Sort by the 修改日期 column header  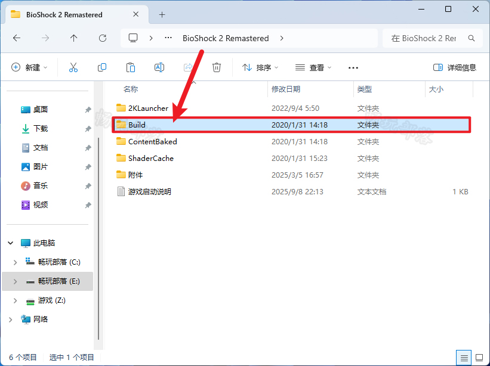286,89
